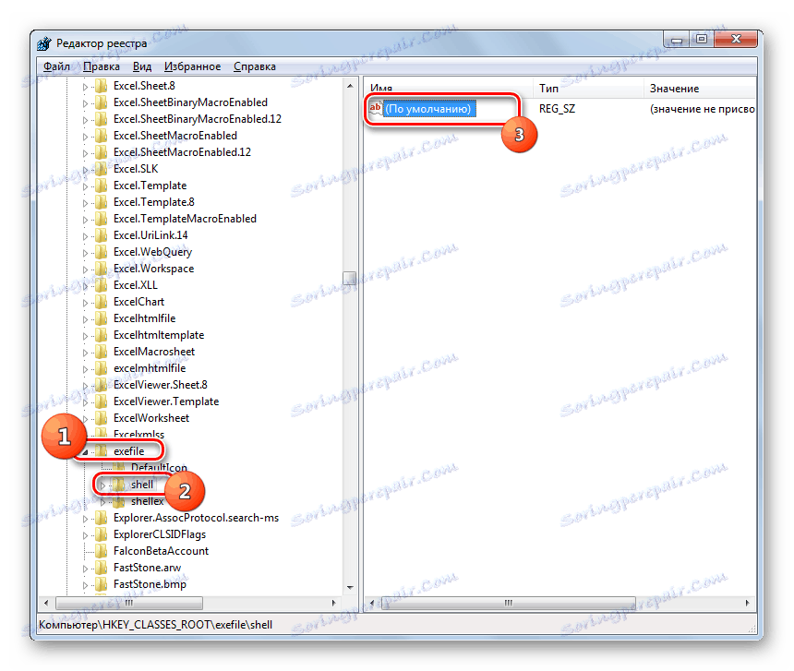
Task: Expand the Excel.SheetMacroEnabled.12 key
Action: pyautogui.click(x=85, y=153)
